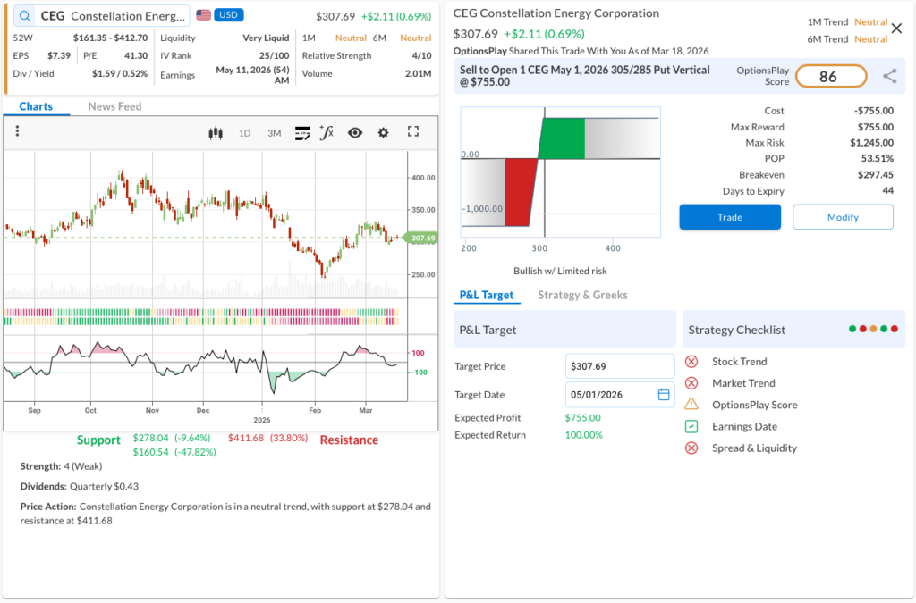Image resolution: width=916 pixels, height=603 pixels.
Task: Select the candlestick chart type icon
Action: pos(215,133)
